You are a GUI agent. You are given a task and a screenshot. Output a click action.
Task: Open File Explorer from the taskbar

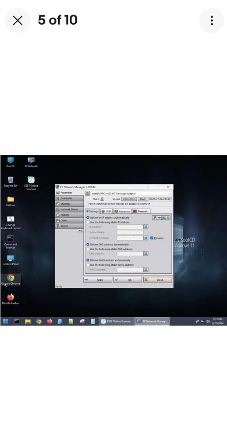click(28, 321)
